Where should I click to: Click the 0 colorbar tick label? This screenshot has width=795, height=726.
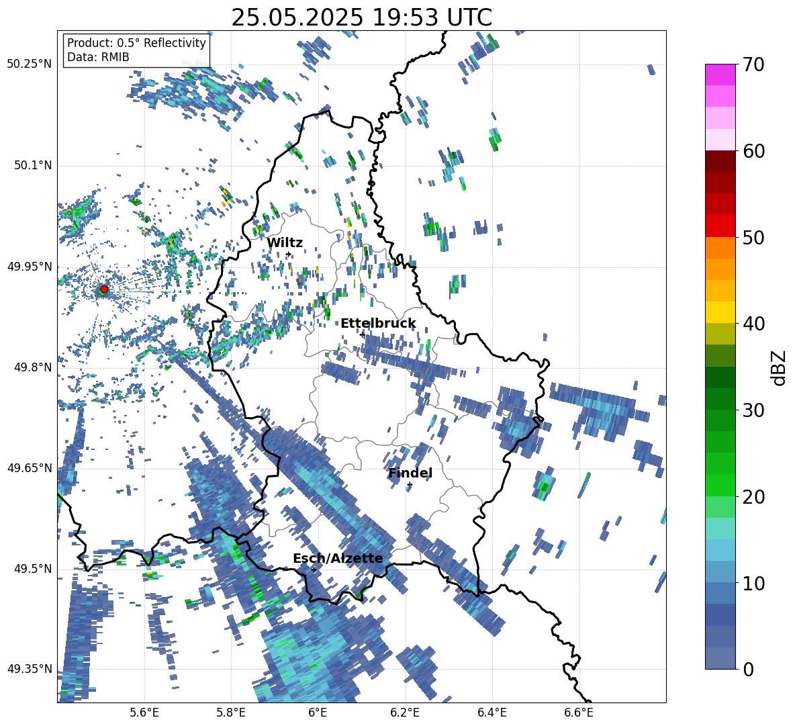pos(748,670)
